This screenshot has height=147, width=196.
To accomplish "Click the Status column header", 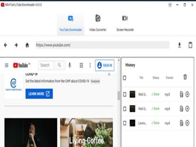I will pos(156,77).
